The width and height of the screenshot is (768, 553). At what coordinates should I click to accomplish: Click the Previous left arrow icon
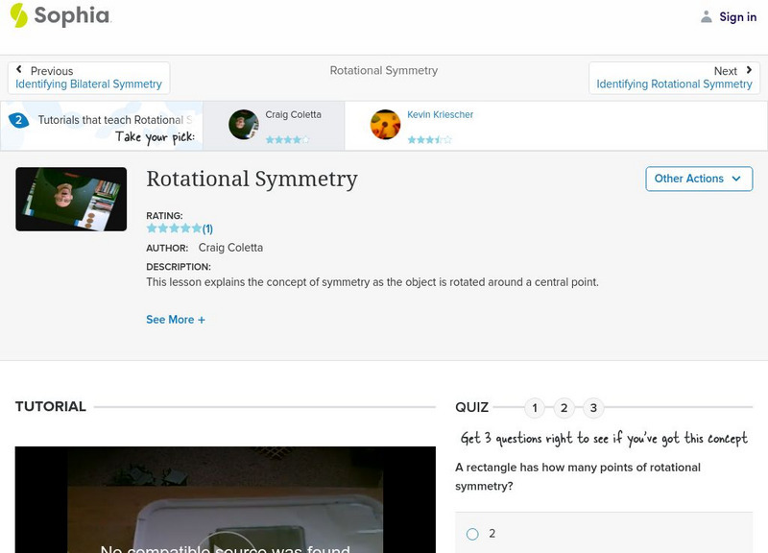(x=19, y=70)
